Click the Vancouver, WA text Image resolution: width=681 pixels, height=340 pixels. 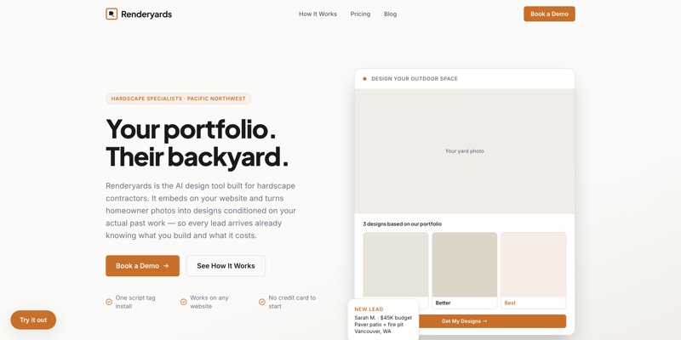373,331
